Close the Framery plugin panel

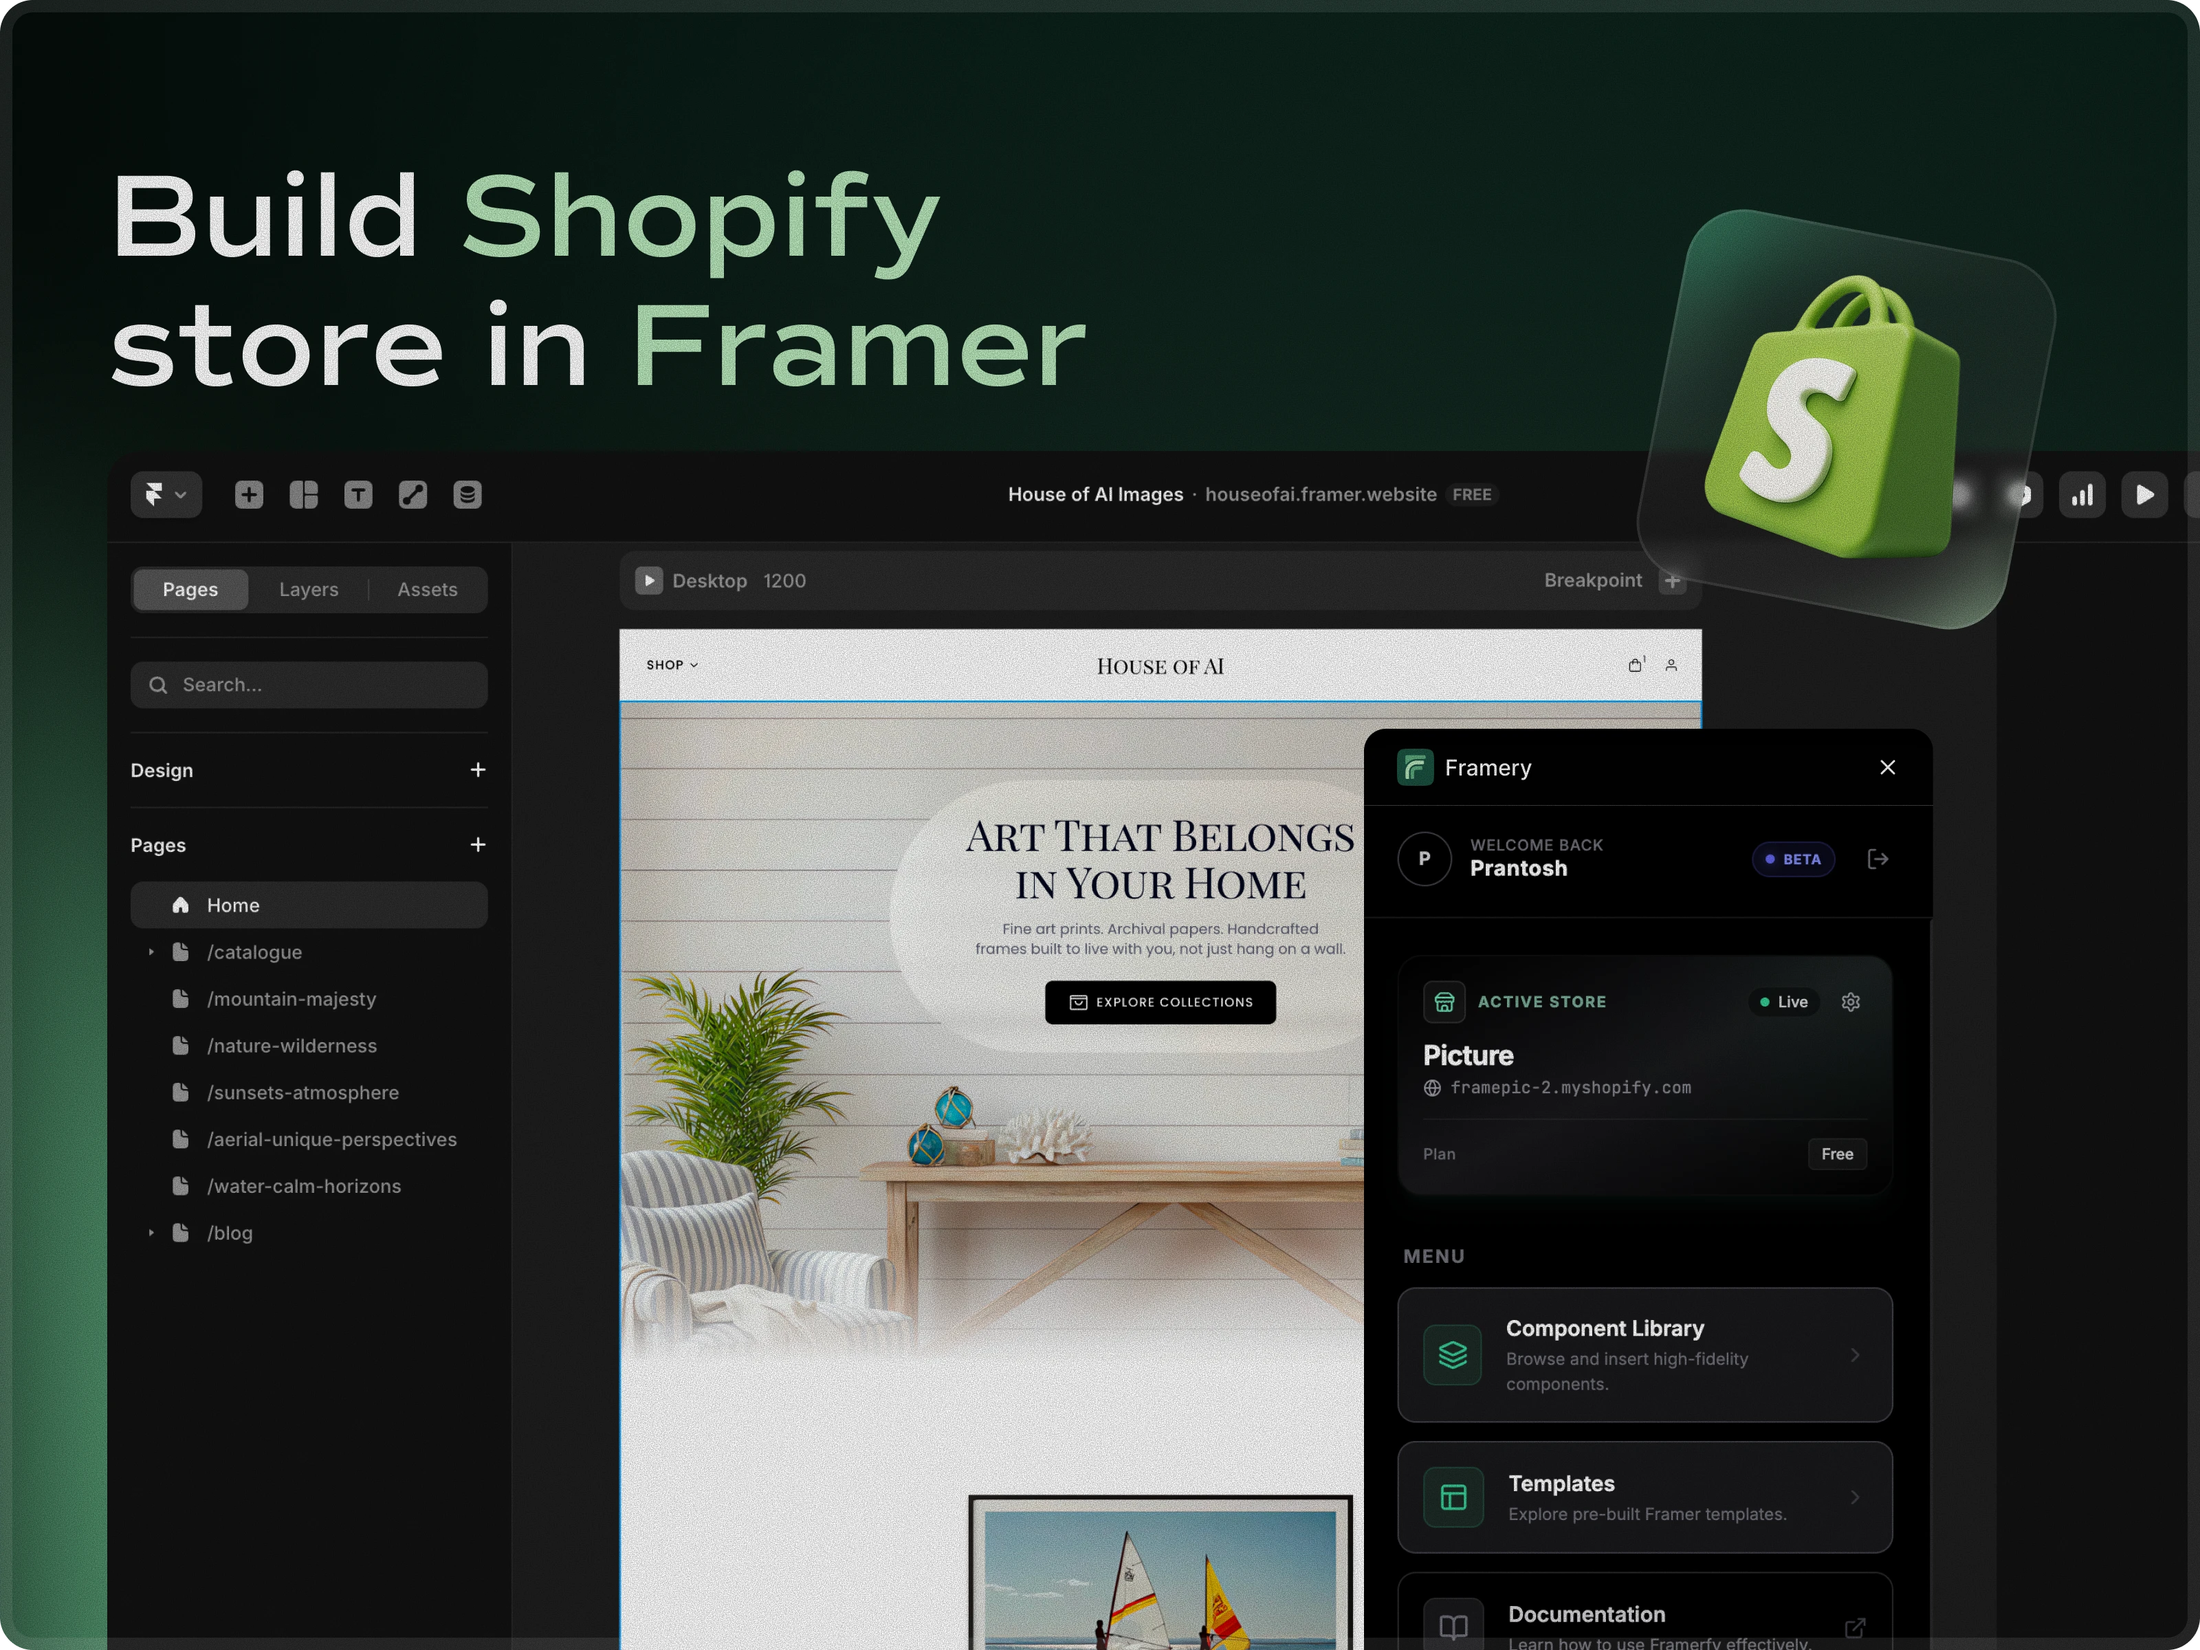point(1886,767)
